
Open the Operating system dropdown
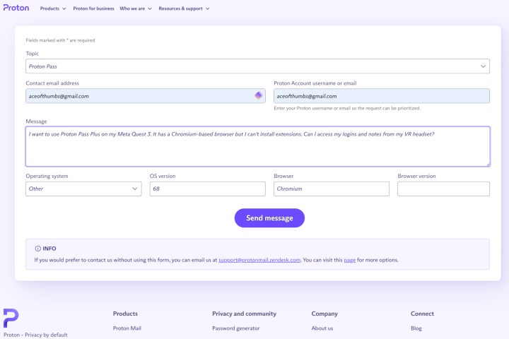click(83, 189)
